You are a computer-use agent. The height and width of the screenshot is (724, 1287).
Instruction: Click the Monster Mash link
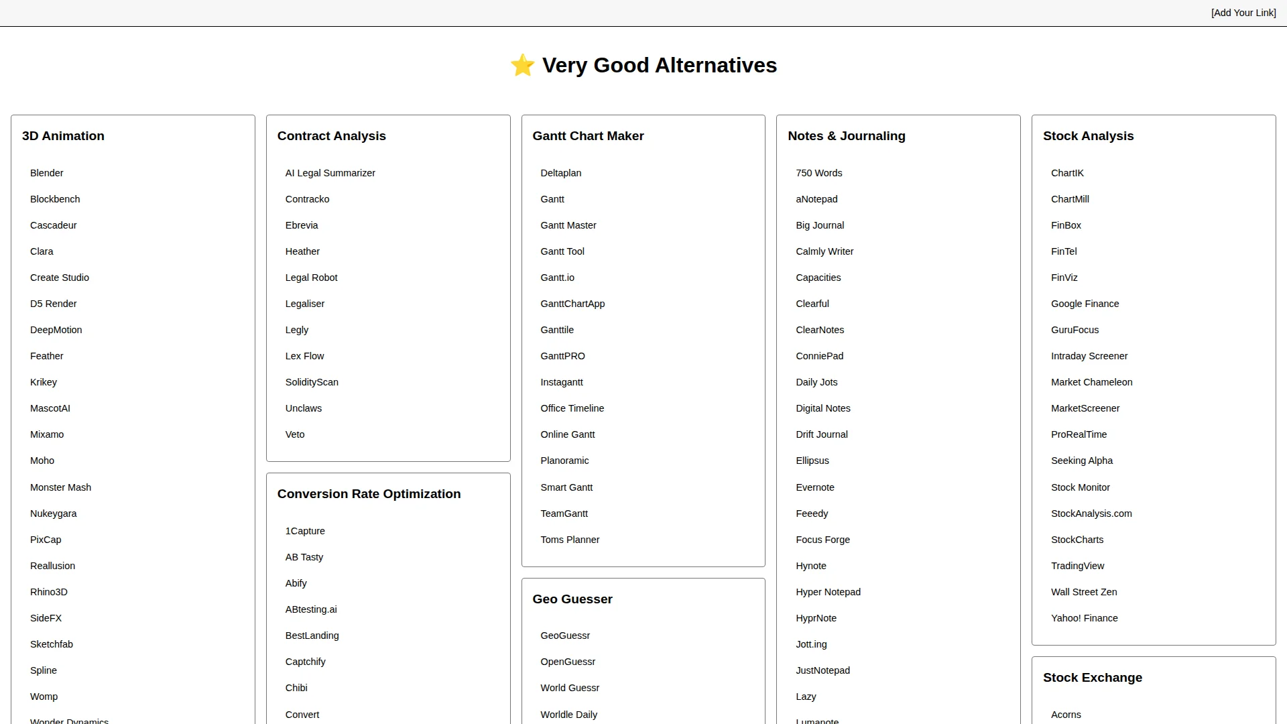pos(60,487)
